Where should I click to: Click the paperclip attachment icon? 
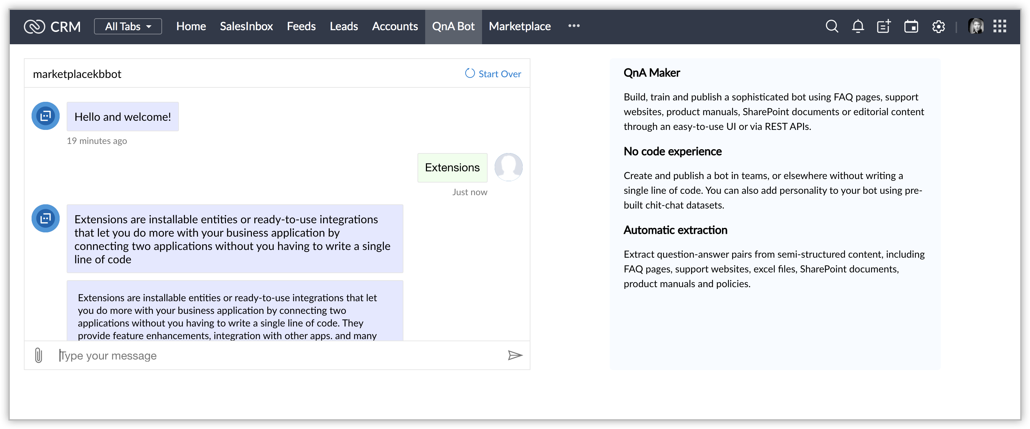pos(38,355)
